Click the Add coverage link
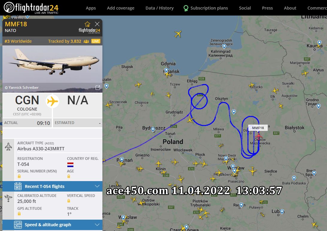This screenshot has width=327, height=231. point(121,8)
